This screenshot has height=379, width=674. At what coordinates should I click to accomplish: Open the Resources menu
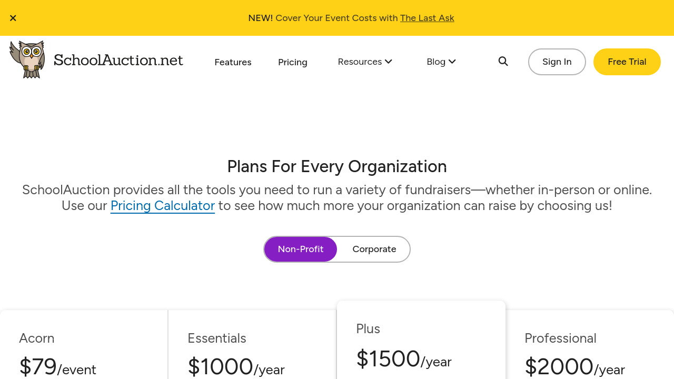pyautogui.click(x=360, y=62)
